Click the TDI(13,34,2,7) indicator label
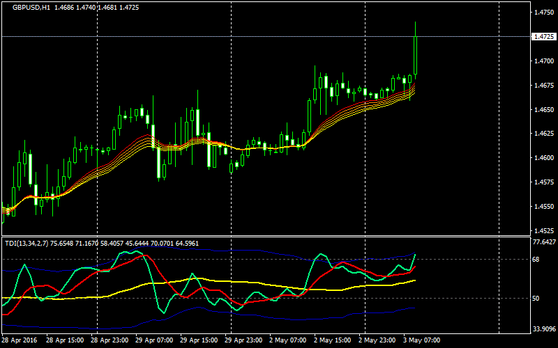This screenshot has width=558, height=348. tap(27, 243)
